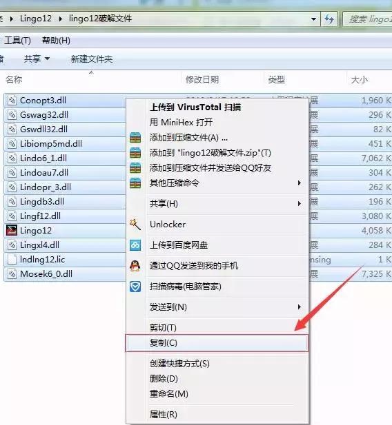The height and width of the screenshot is (425, 392).
Task: Click the Baidu Netdisk upload icon
Action: coord(135,245)
